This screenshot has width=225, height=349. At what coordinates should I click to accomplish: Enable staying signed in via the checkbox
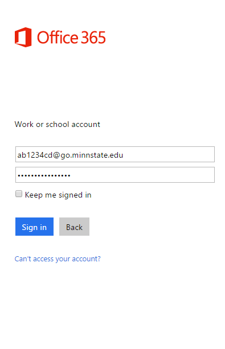[19, 194]
